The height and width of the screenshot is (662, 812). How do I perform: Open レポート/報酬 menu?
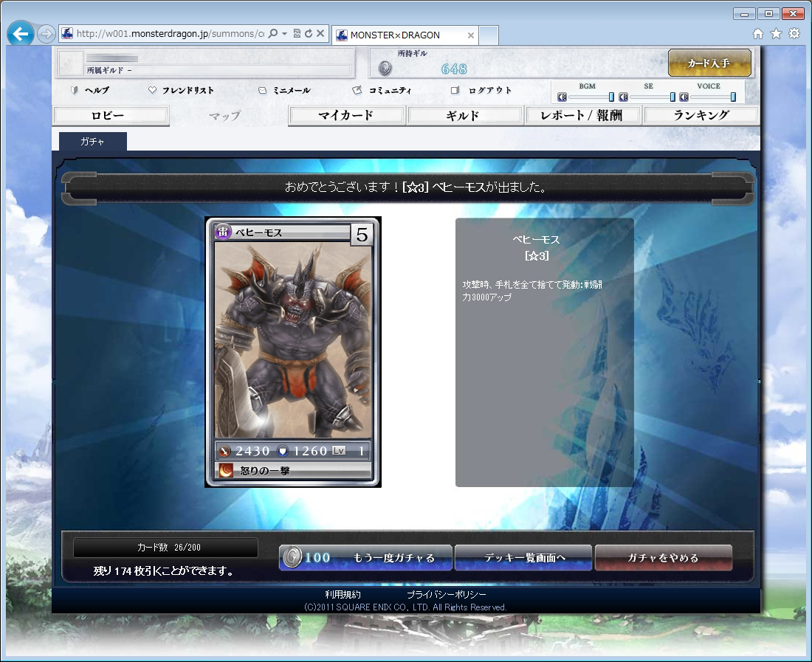coord(582,115)
